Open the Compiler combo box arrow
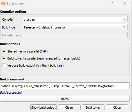The width and height of the screenshot is (132, 112). click(124, 19)
